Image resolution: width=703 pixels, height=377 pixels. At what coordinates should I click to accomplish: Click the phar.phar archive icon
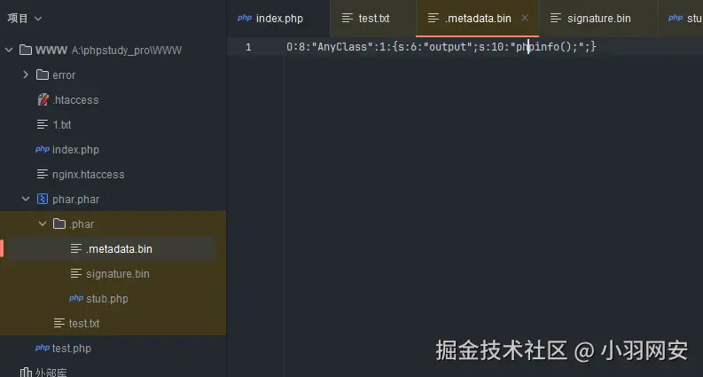[43, 199]
